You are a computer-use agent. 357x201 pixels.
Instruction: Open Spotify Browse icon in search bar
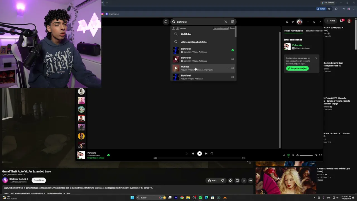point(233,22)
